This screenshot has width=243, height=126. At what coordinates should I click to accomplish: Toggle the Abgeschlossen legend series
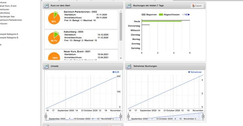click(169, 15)
